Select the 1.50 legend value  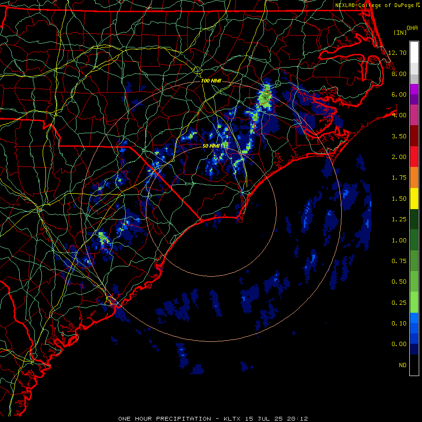point(399,199)
